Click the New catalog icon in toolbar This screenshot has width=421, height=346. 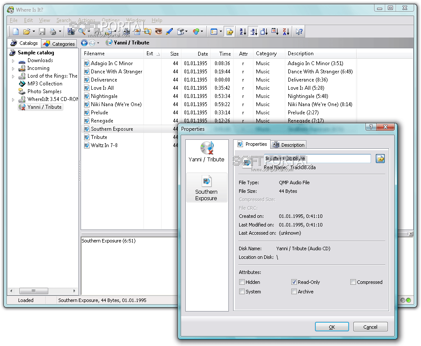coord(16,32)
